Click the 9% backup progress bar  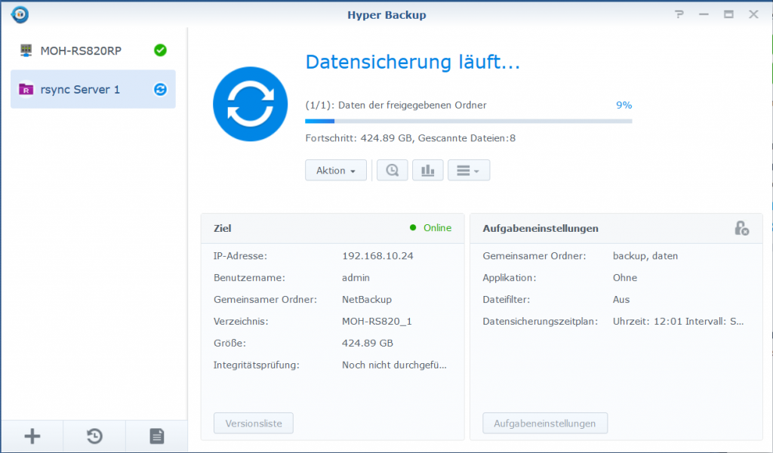[468, 120]
